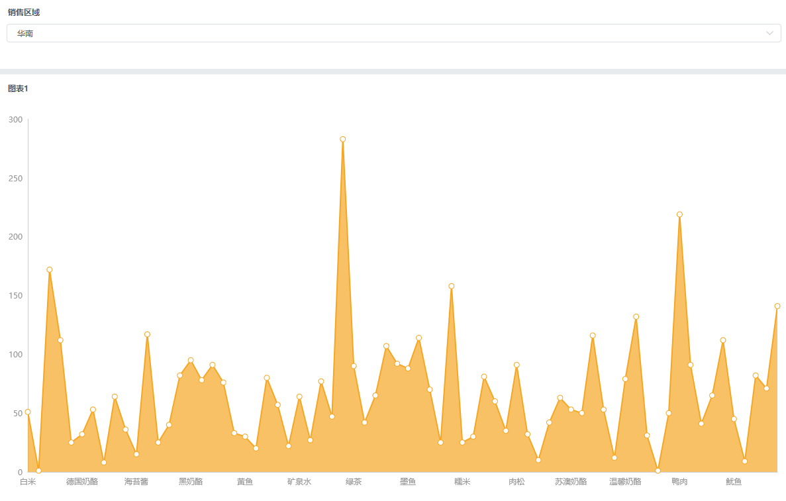The width and height of the screenshot is (786, 501).
Task: Click the 150 y-axis value
Action: point(15,296)
